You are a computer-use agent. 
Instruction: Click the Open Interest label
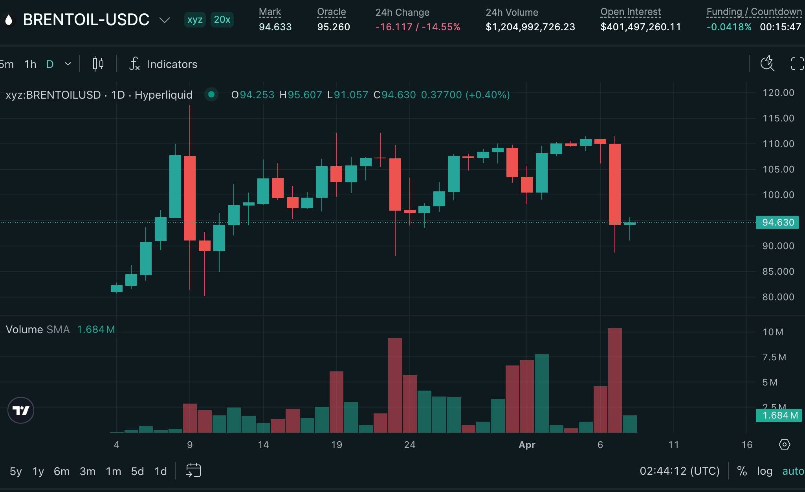(x=630, y=12)
